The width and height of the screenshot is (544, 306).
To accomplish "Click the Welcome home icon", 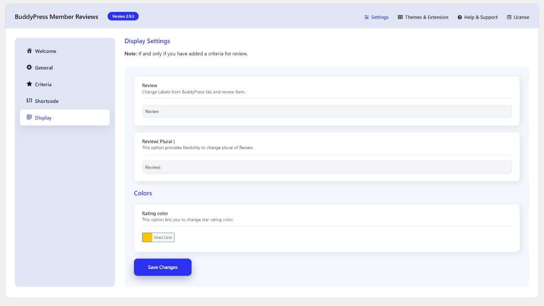I will (29, 51).
